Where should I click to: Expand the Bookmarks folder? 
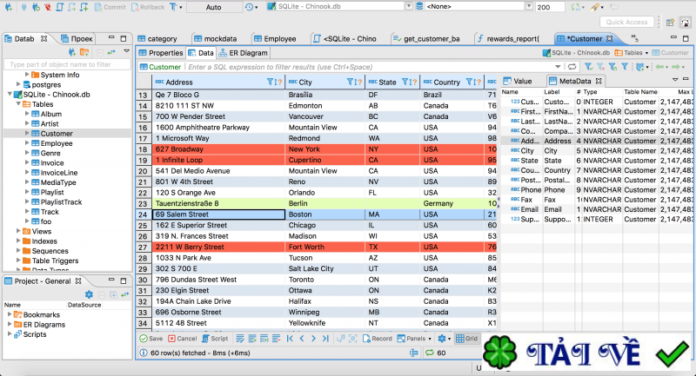(x=10, y=313)
